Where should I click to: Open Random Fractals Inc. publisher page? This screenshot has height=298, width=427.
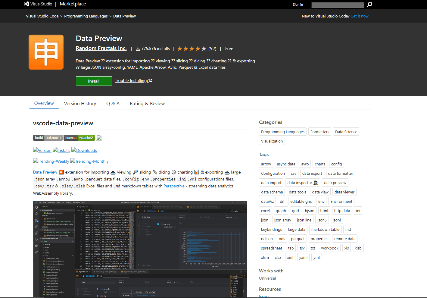click(x=101, y=48)
